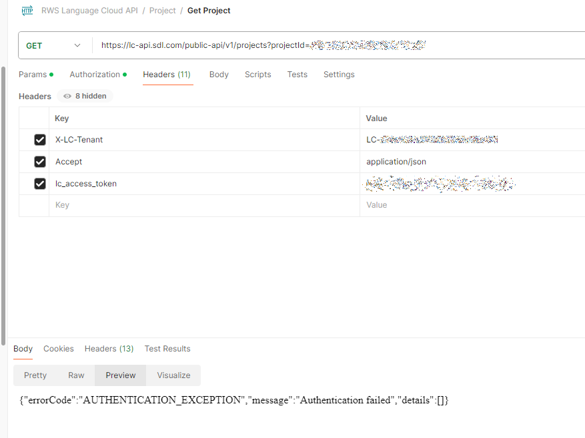Viewport: 585px width, 438px height.
Task: Uncheck the X-LC-Tenant header checkbox
Action: coord(40,140)
